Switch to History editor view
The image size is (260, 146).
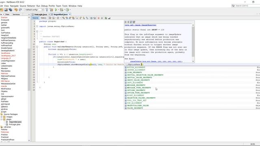(x=43, y=18)
